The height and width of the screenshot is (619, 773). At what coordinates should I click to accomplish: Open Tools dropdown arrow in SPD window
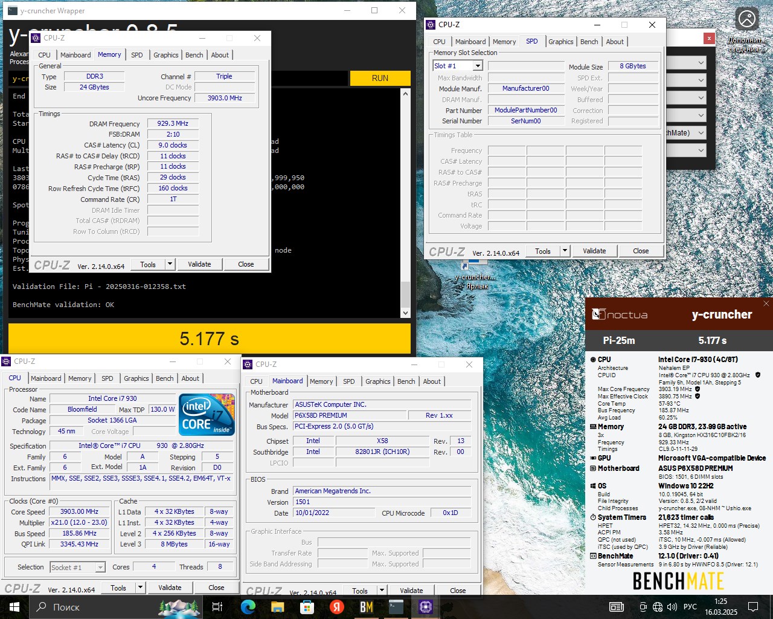[x=565, y=251]
